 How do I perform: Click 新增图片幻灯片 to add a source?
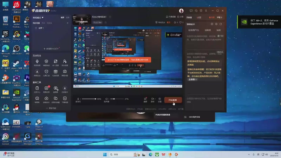coord(51,49)
